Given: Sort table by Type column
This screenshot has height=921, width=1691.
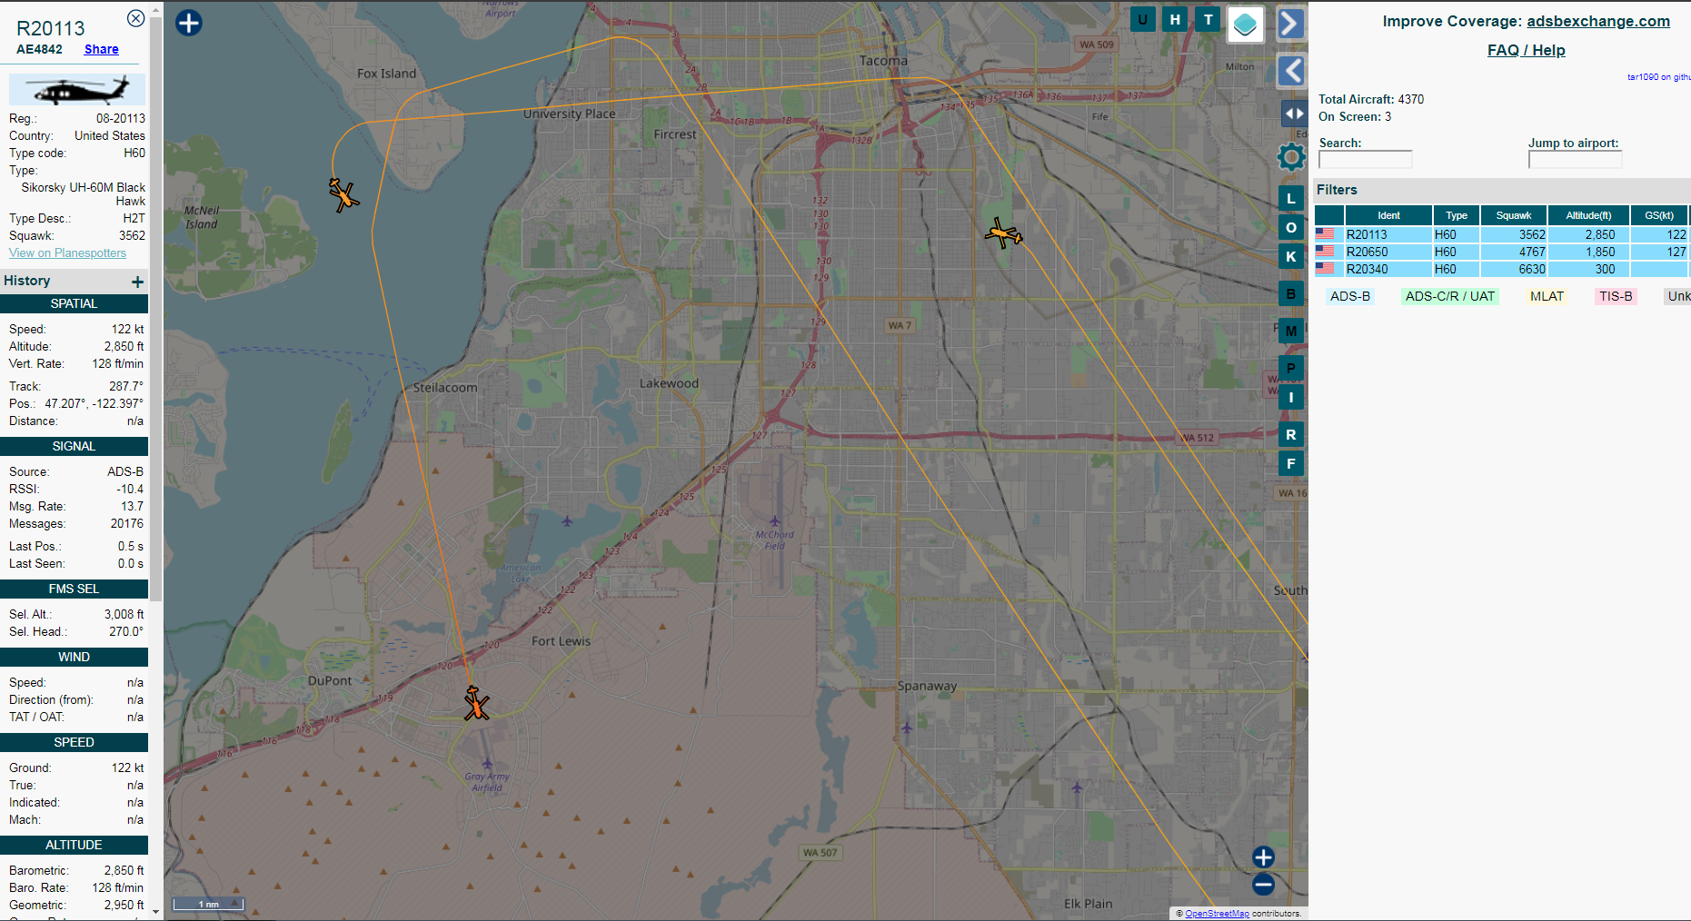Looking at the screenshot, I should (x=1457, y=215).
